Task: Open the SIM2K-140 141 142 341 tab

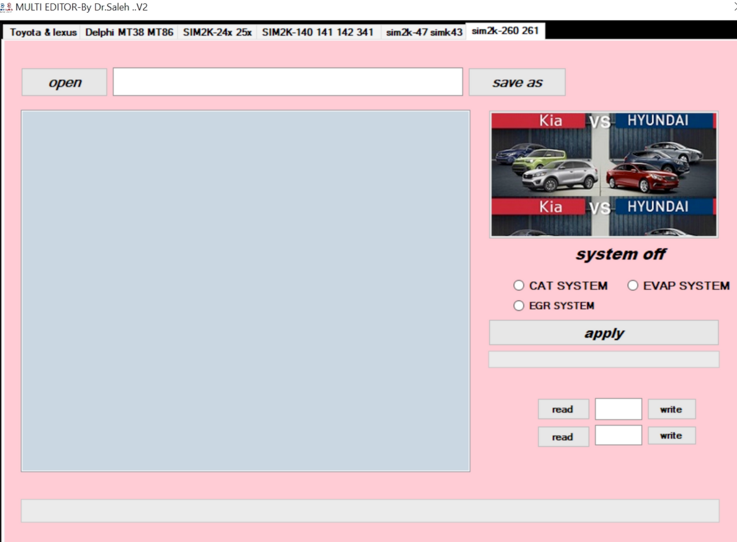Action: pos(318,32)
